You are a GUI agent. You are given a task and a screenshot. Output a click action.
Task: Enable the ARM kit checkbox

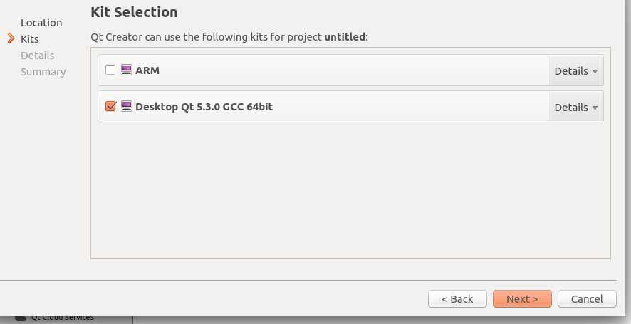click(110, 70)
